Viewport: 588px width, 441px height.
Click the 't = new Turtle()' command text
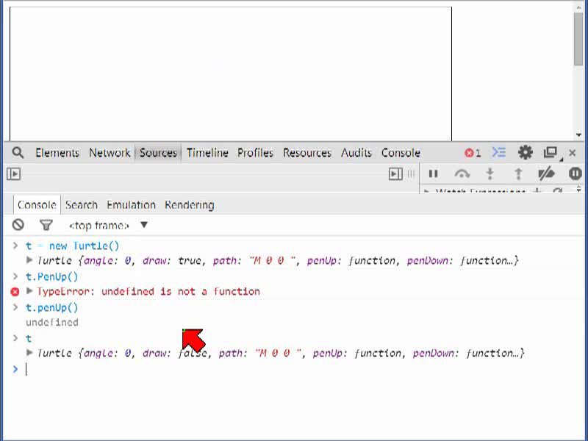click(x=72, y=245)
